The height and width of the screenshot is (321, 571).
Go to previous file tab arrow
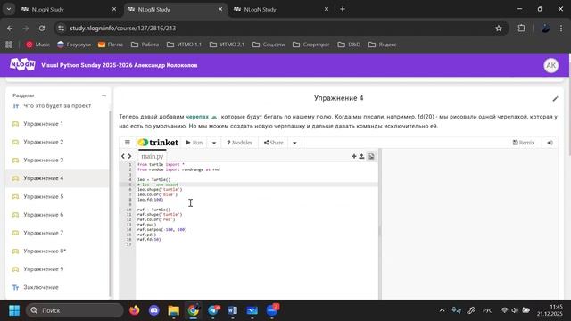(x=123, y=157)
